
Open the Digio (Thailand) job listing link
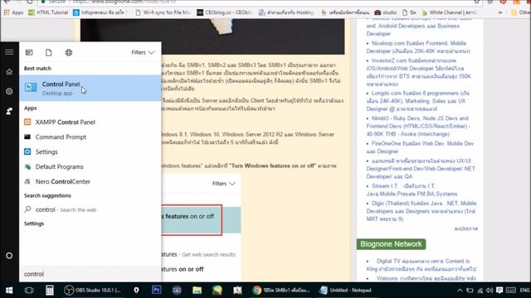point(421,211)
